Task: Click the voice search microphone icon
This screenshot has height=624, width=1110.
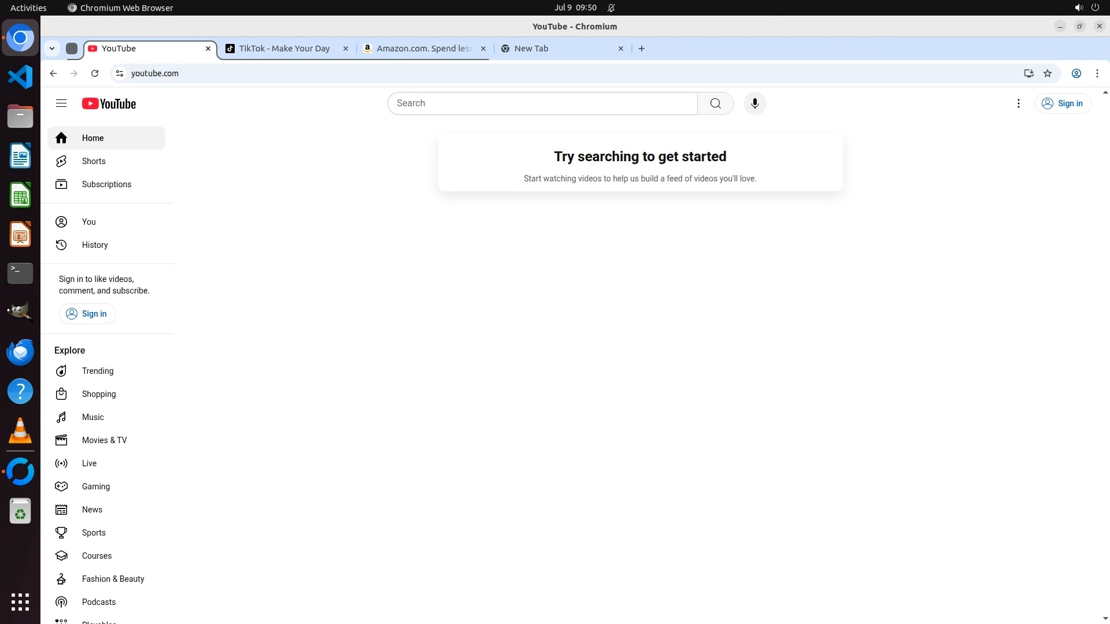Action: pos(754,103)
